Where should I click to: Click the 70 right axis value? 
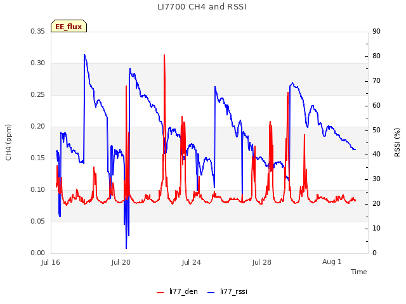[376, 81]
